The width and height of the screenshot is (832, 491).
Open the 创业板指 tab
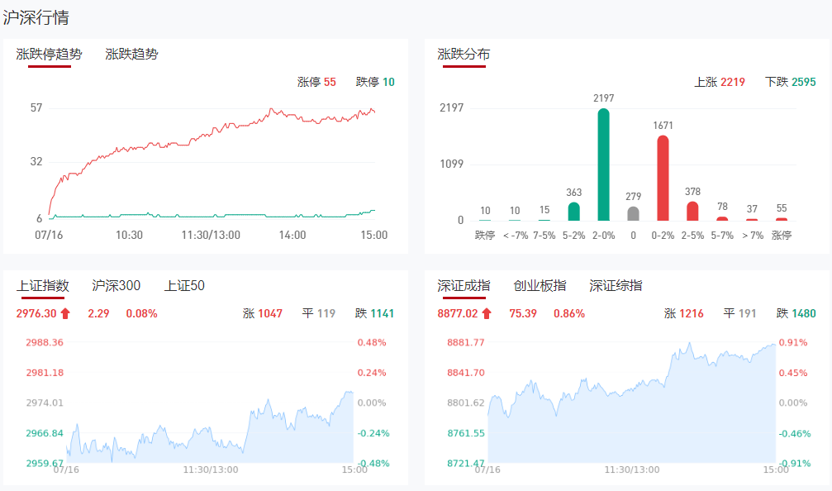point(540,286)
